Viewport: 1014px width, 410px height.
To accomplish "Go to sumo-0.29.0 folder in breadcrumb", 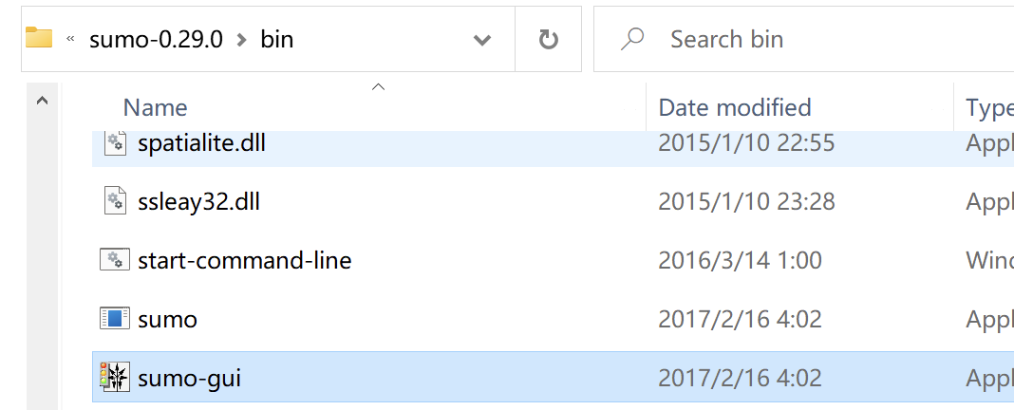I will coord(156,40).
